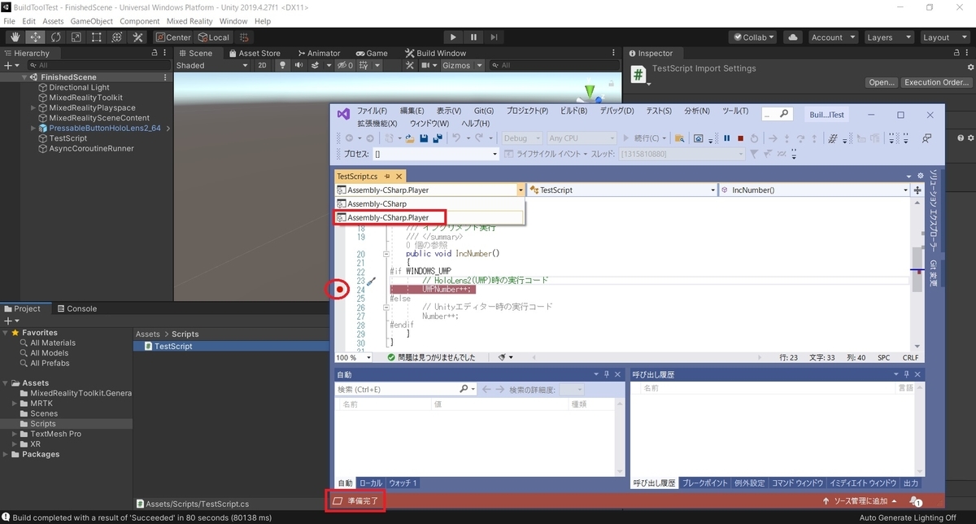Click Visual Studio notifications bell icon

[x=915, y=500]
